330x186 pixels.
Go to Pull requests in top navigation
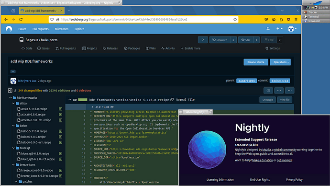(x=40, y=29)
